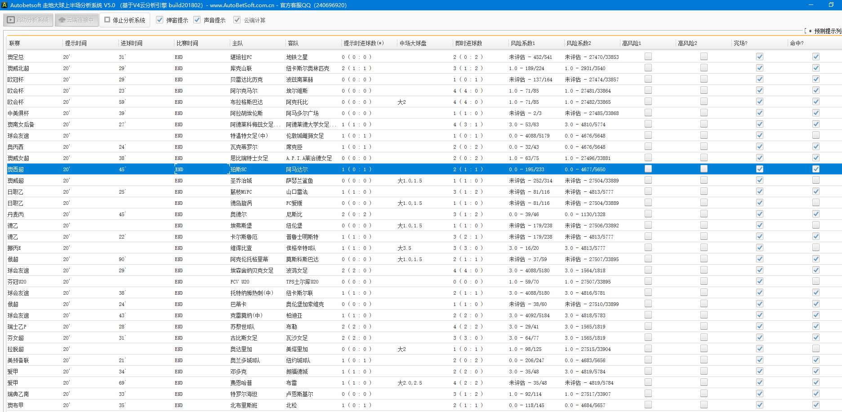Check 命中? for the 圣乔治城 row
Viewport: 842px width, 412px height.
(x=815, y=180)
